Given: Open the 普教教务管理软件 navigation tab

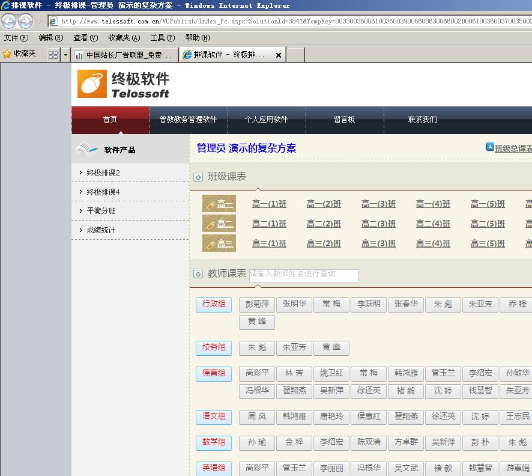Looking at the screenshot, I should pos(189,120).
